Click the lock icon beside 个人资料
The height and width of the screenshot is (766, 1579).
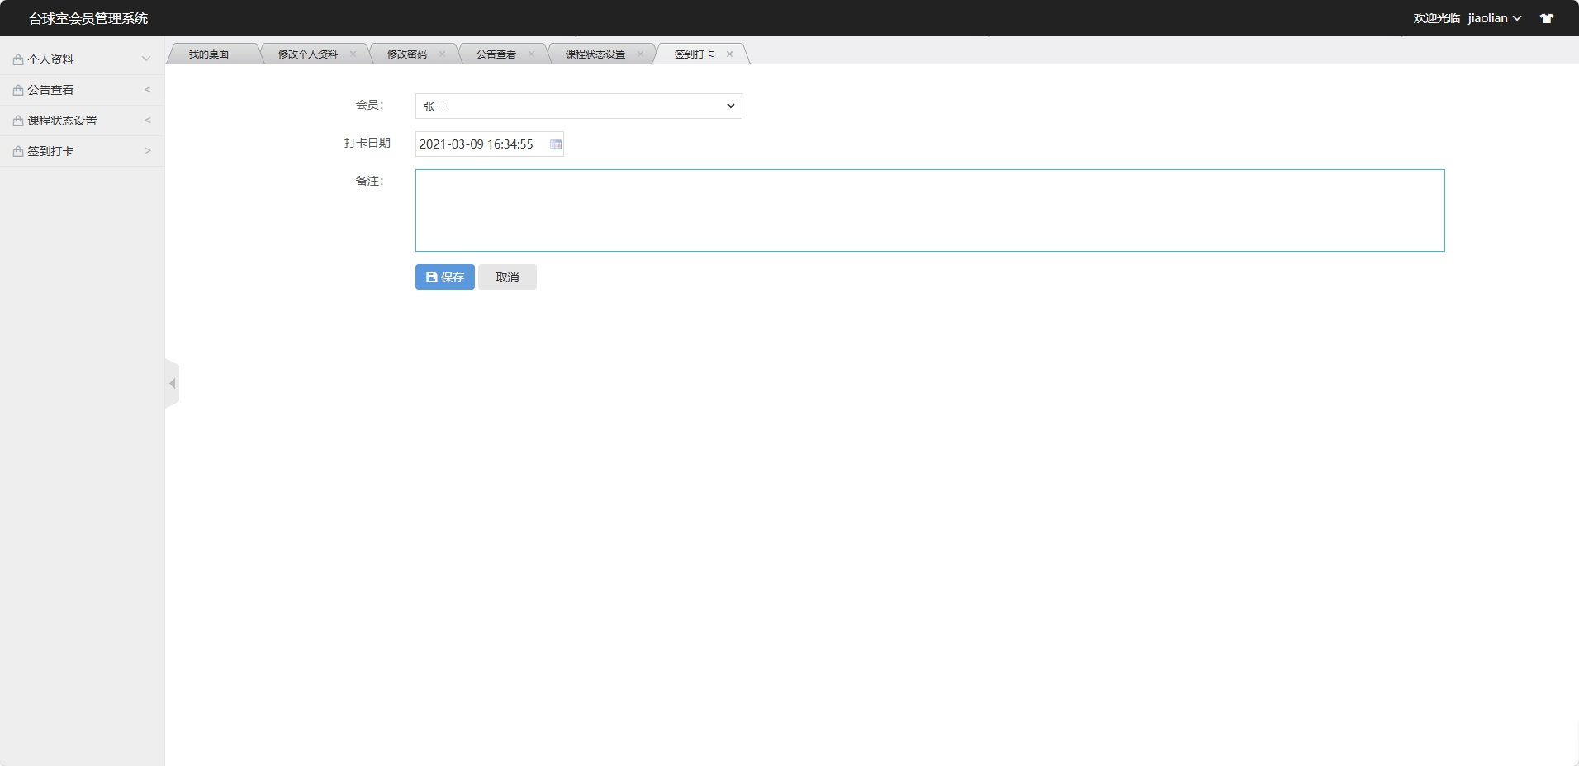[x=18, y=59]
